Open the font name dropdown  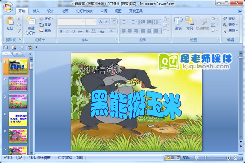coord(83,22)
